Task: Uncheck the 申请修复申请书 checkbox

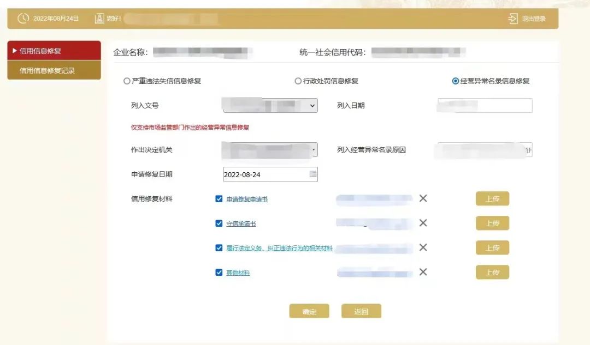Action: pos(219,199)
